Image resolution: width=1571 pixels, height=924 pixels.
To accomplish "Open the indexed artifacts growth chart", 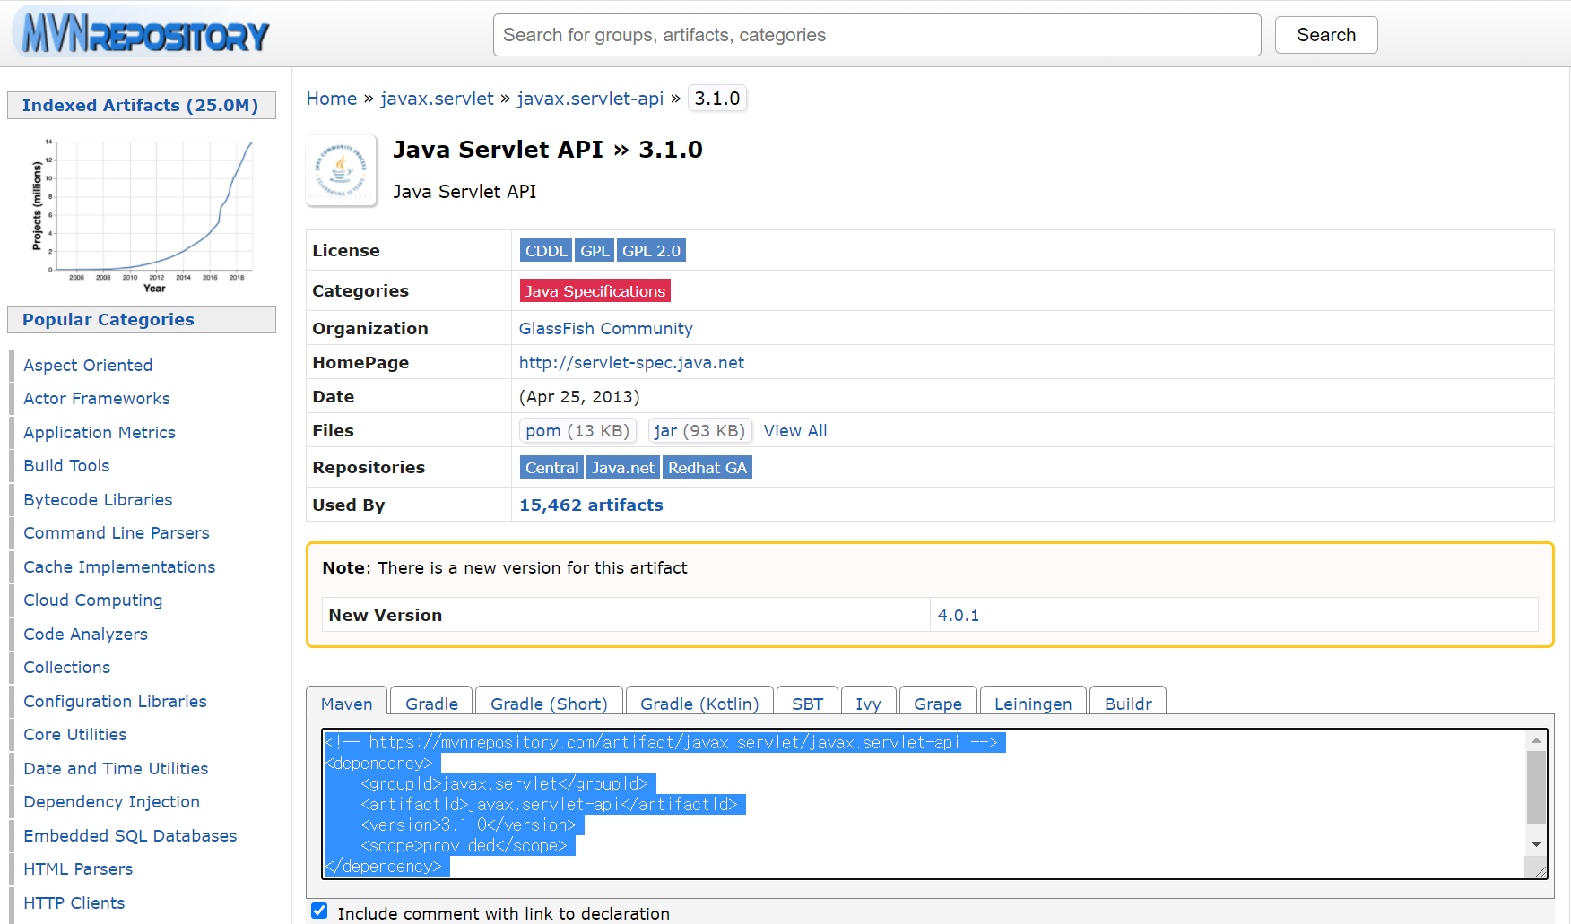I will point(142,214).
